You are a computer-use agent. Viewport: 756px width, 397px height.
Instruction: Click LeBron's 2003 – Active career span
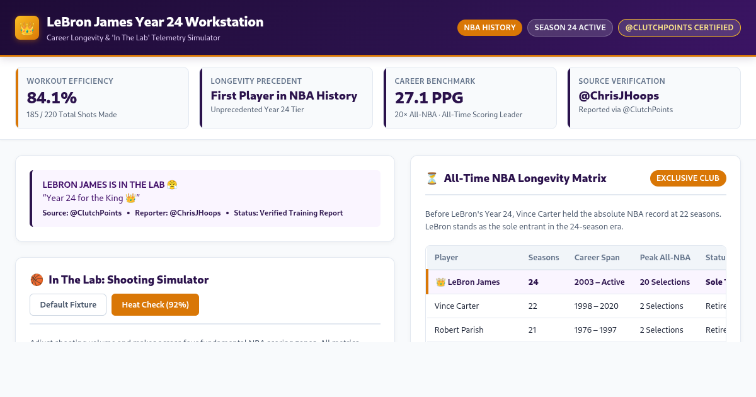pos(600,282)
